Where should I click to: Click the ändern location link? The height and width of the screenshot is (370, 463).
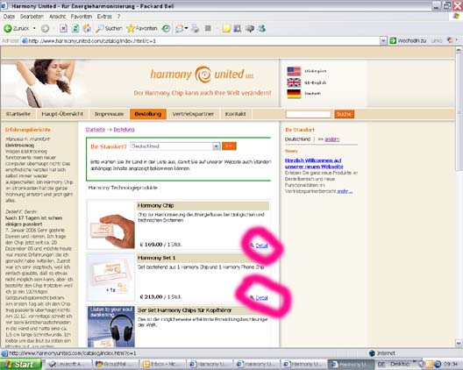point(331,139)
